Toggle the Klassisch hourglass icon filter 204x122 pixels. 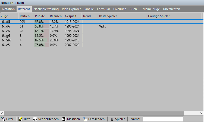tap(64, 119)
